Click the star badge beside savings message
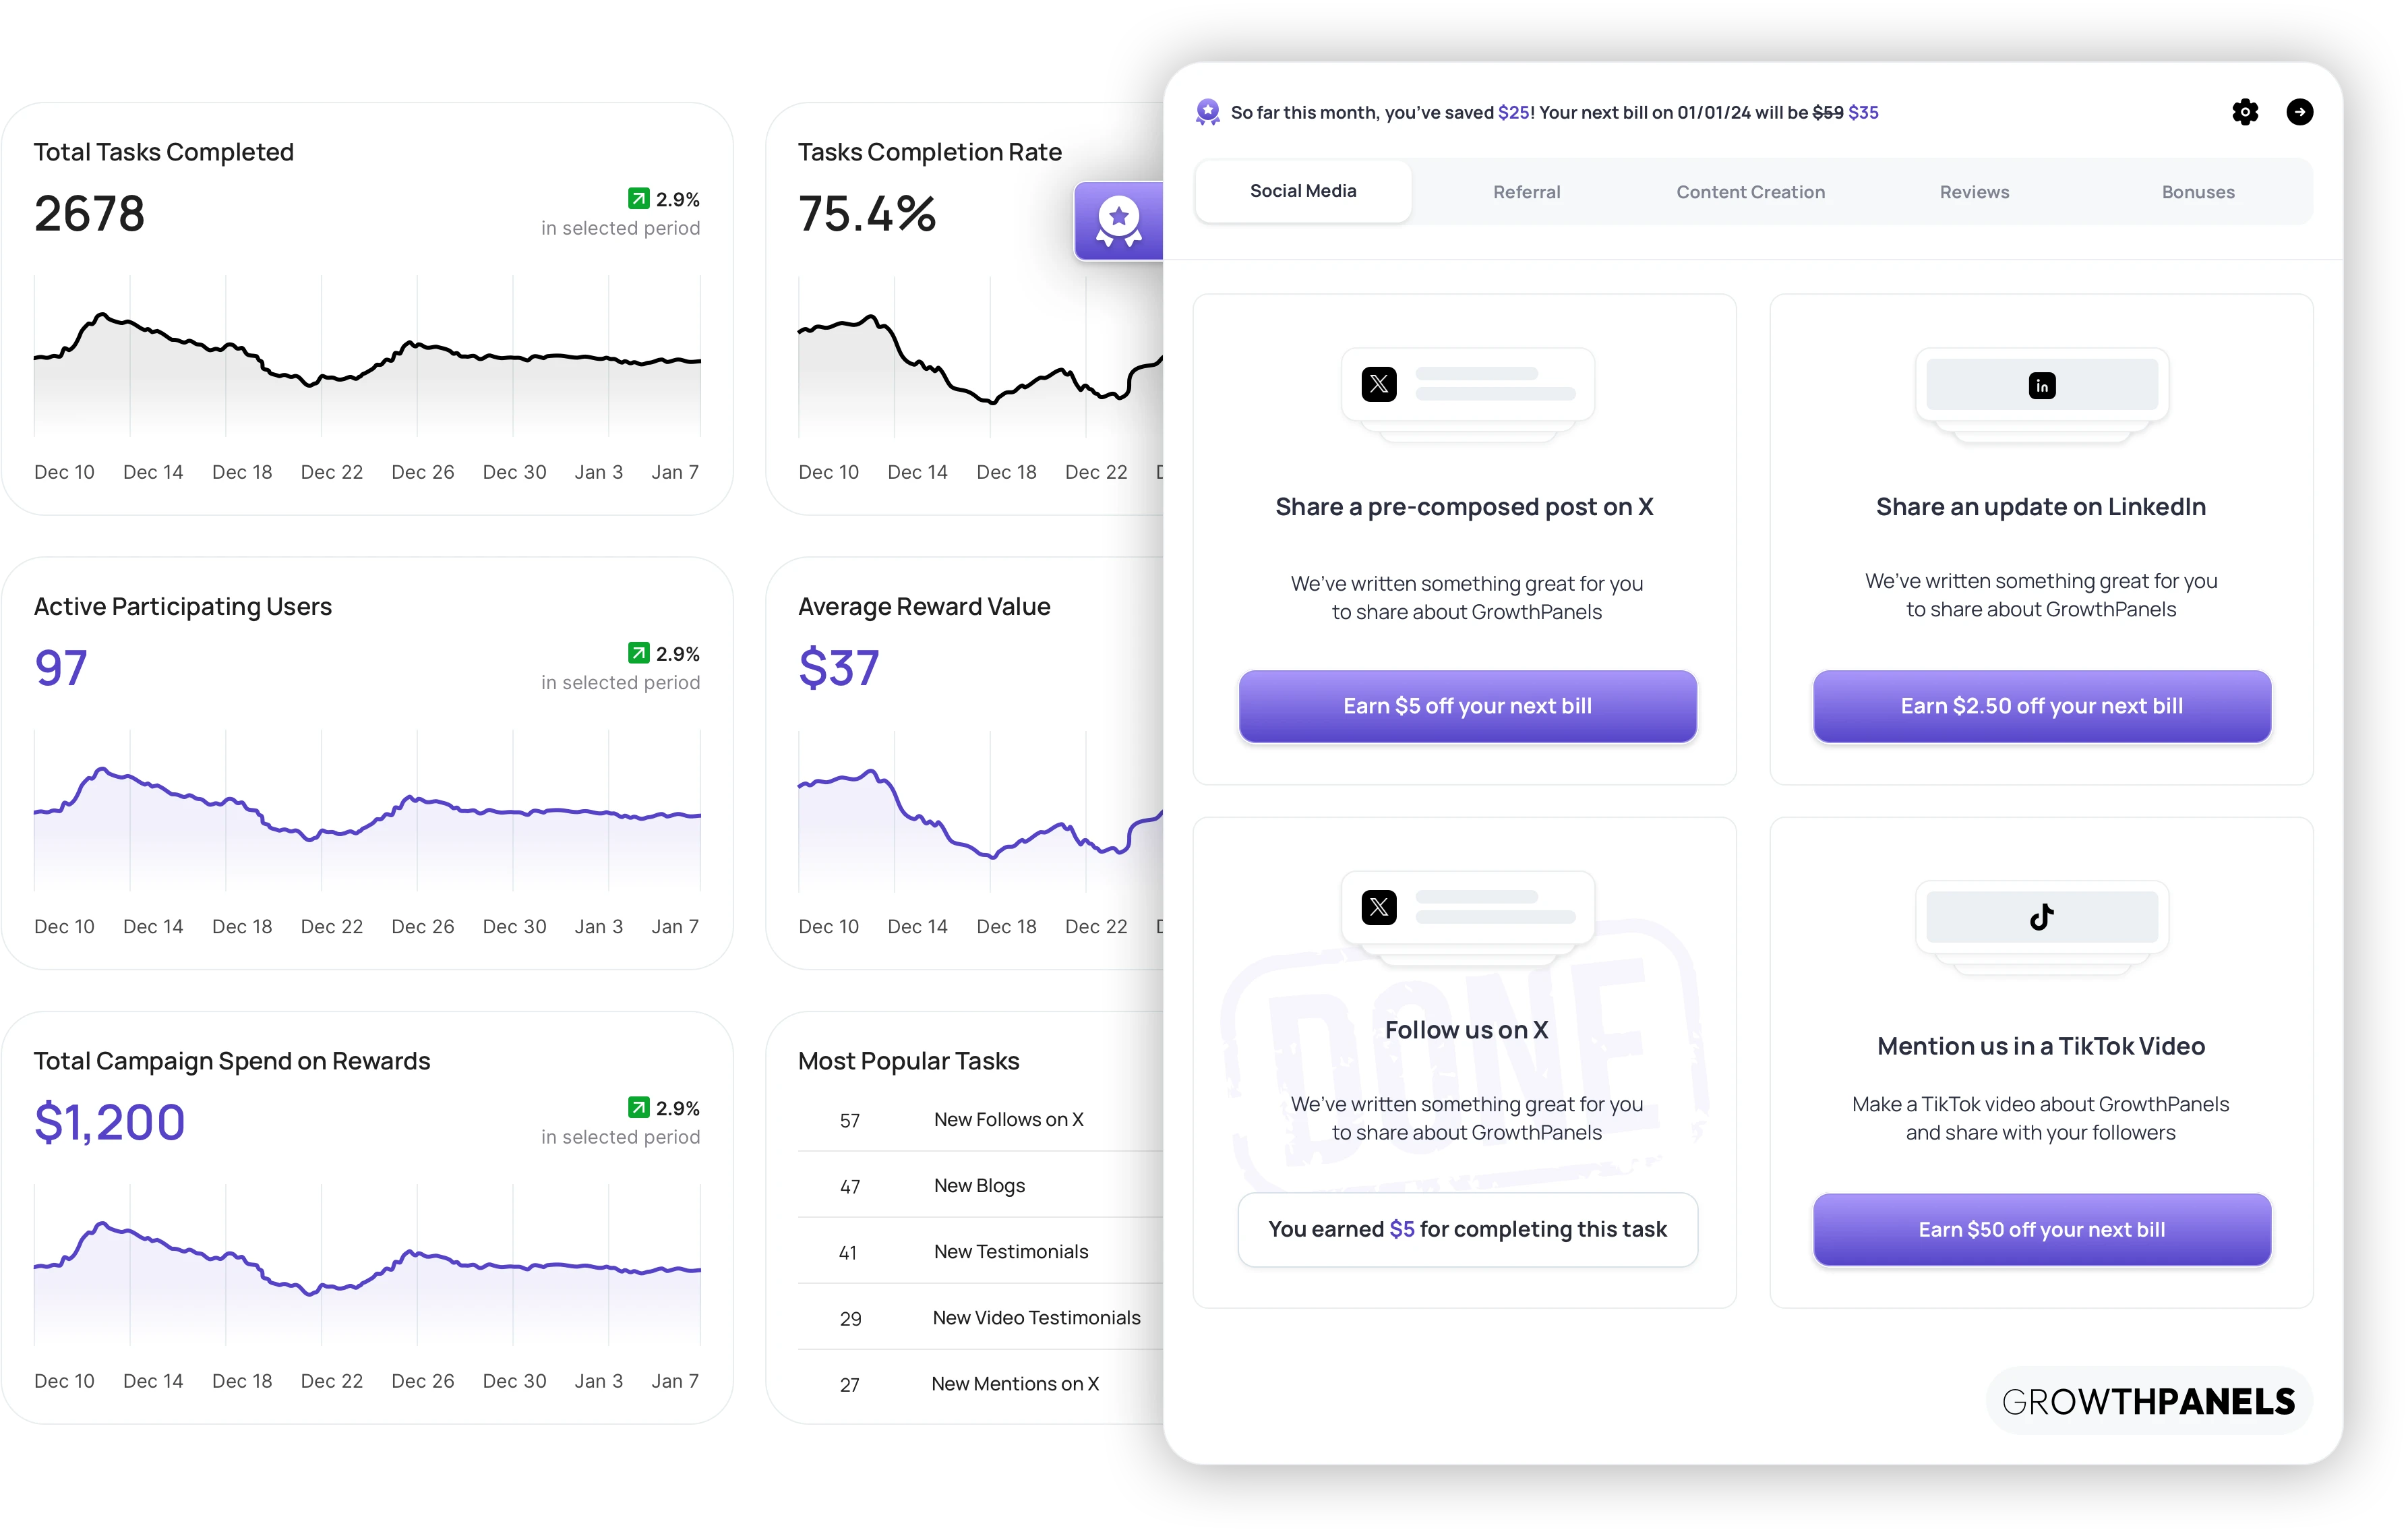 coord(1208,112)
